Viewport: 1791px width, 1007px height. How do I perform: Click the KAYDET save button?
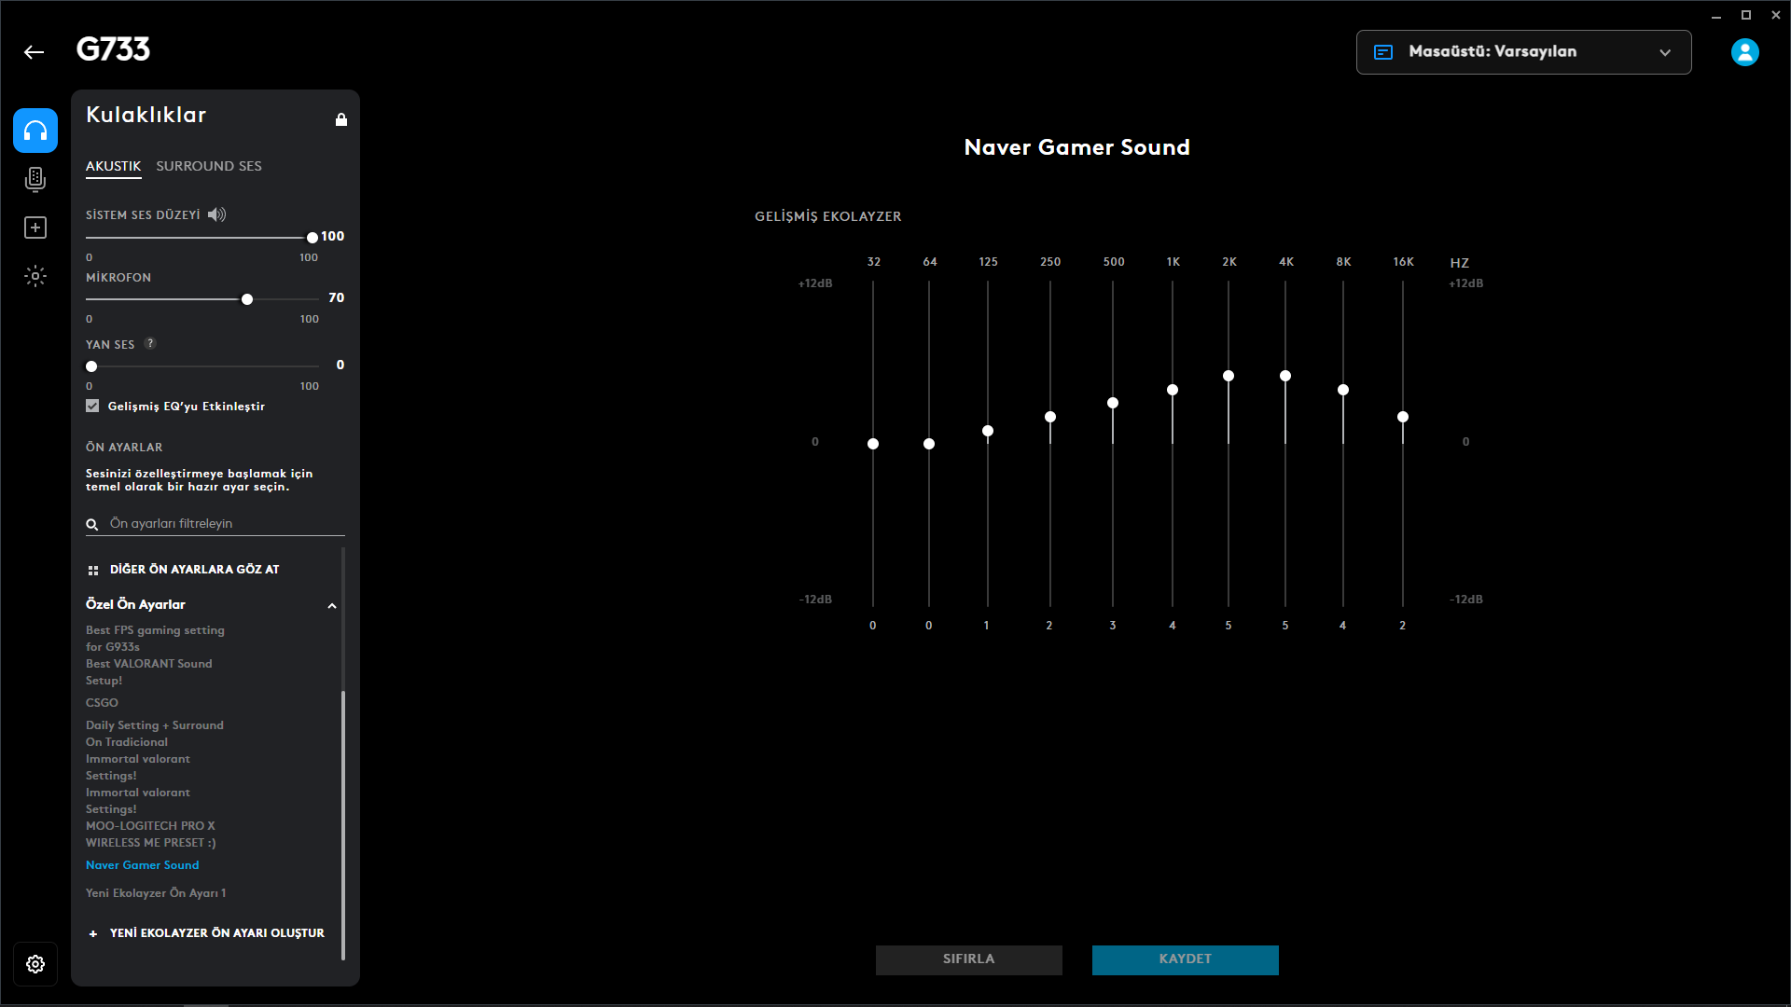click(1186, 959)
